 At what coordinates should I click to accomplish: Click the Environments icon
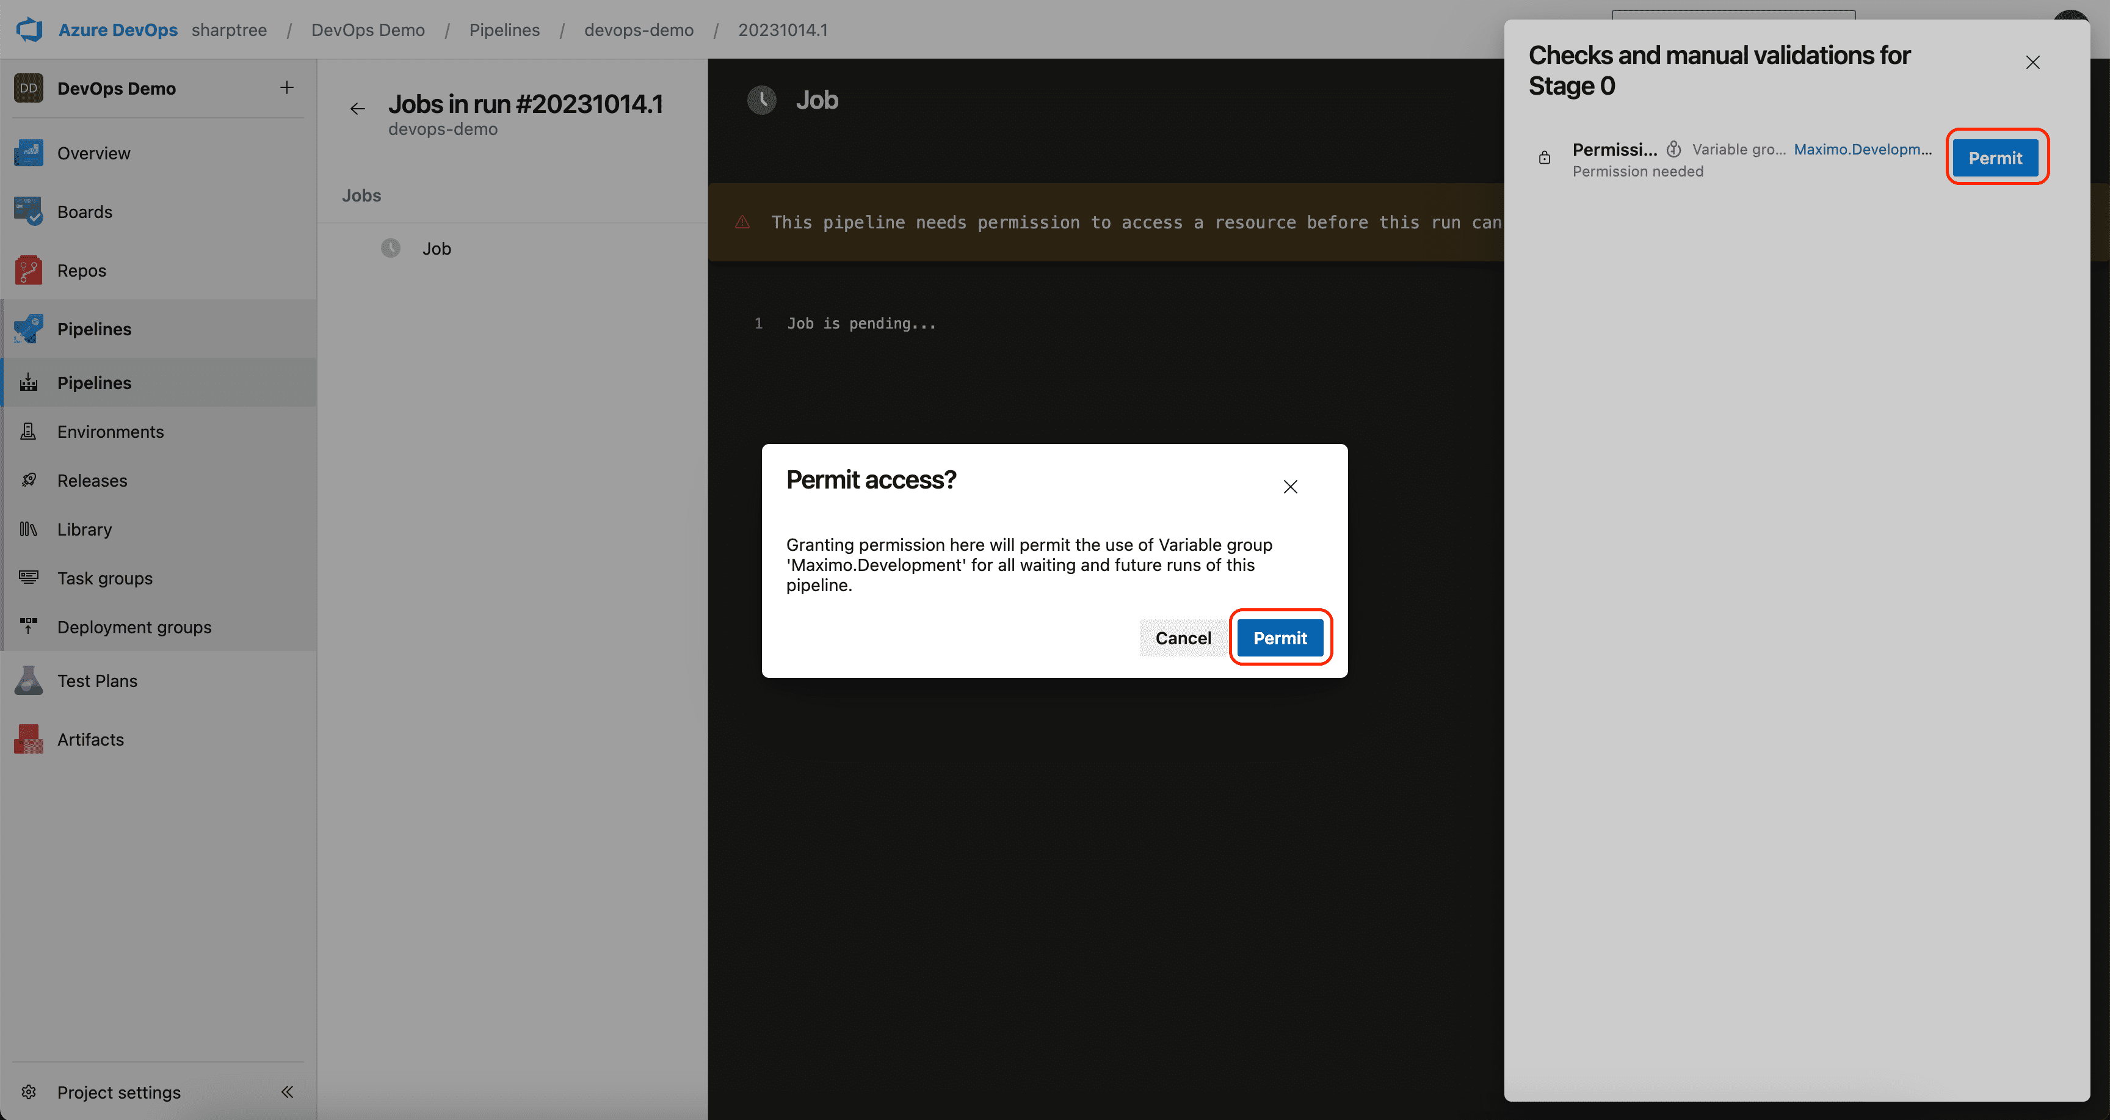[x=29, y=431]
